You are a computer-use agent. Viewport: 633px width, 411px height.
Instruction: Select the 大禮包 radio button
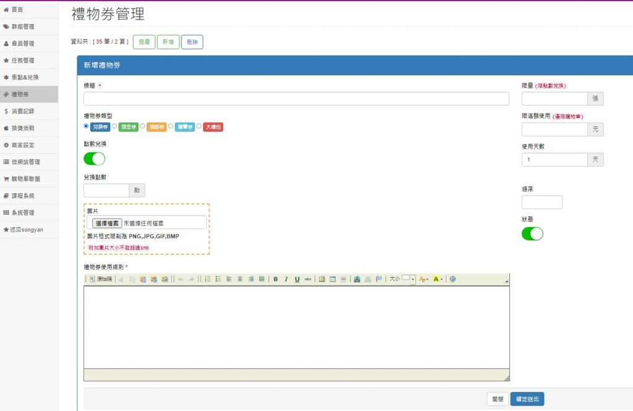[x=199, y=126]
